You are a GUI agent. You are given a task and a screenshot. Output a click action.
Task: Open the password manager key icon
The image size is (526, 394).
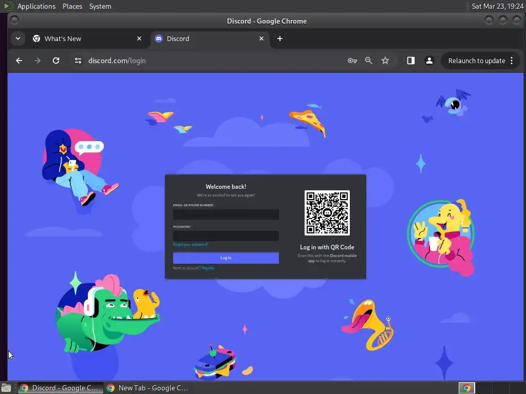coord(352,61)
